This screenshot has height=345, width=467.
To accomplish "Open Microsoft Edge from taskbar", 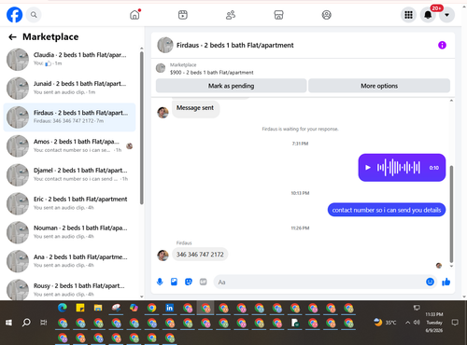I will (x=63, y=308).
